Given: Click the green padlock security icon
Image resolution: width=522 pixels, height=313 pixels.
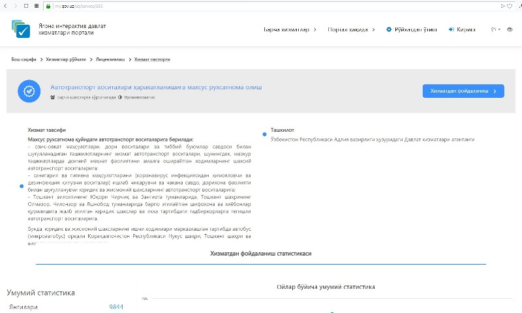Looking at the screenshot, I should coord(48,6).
